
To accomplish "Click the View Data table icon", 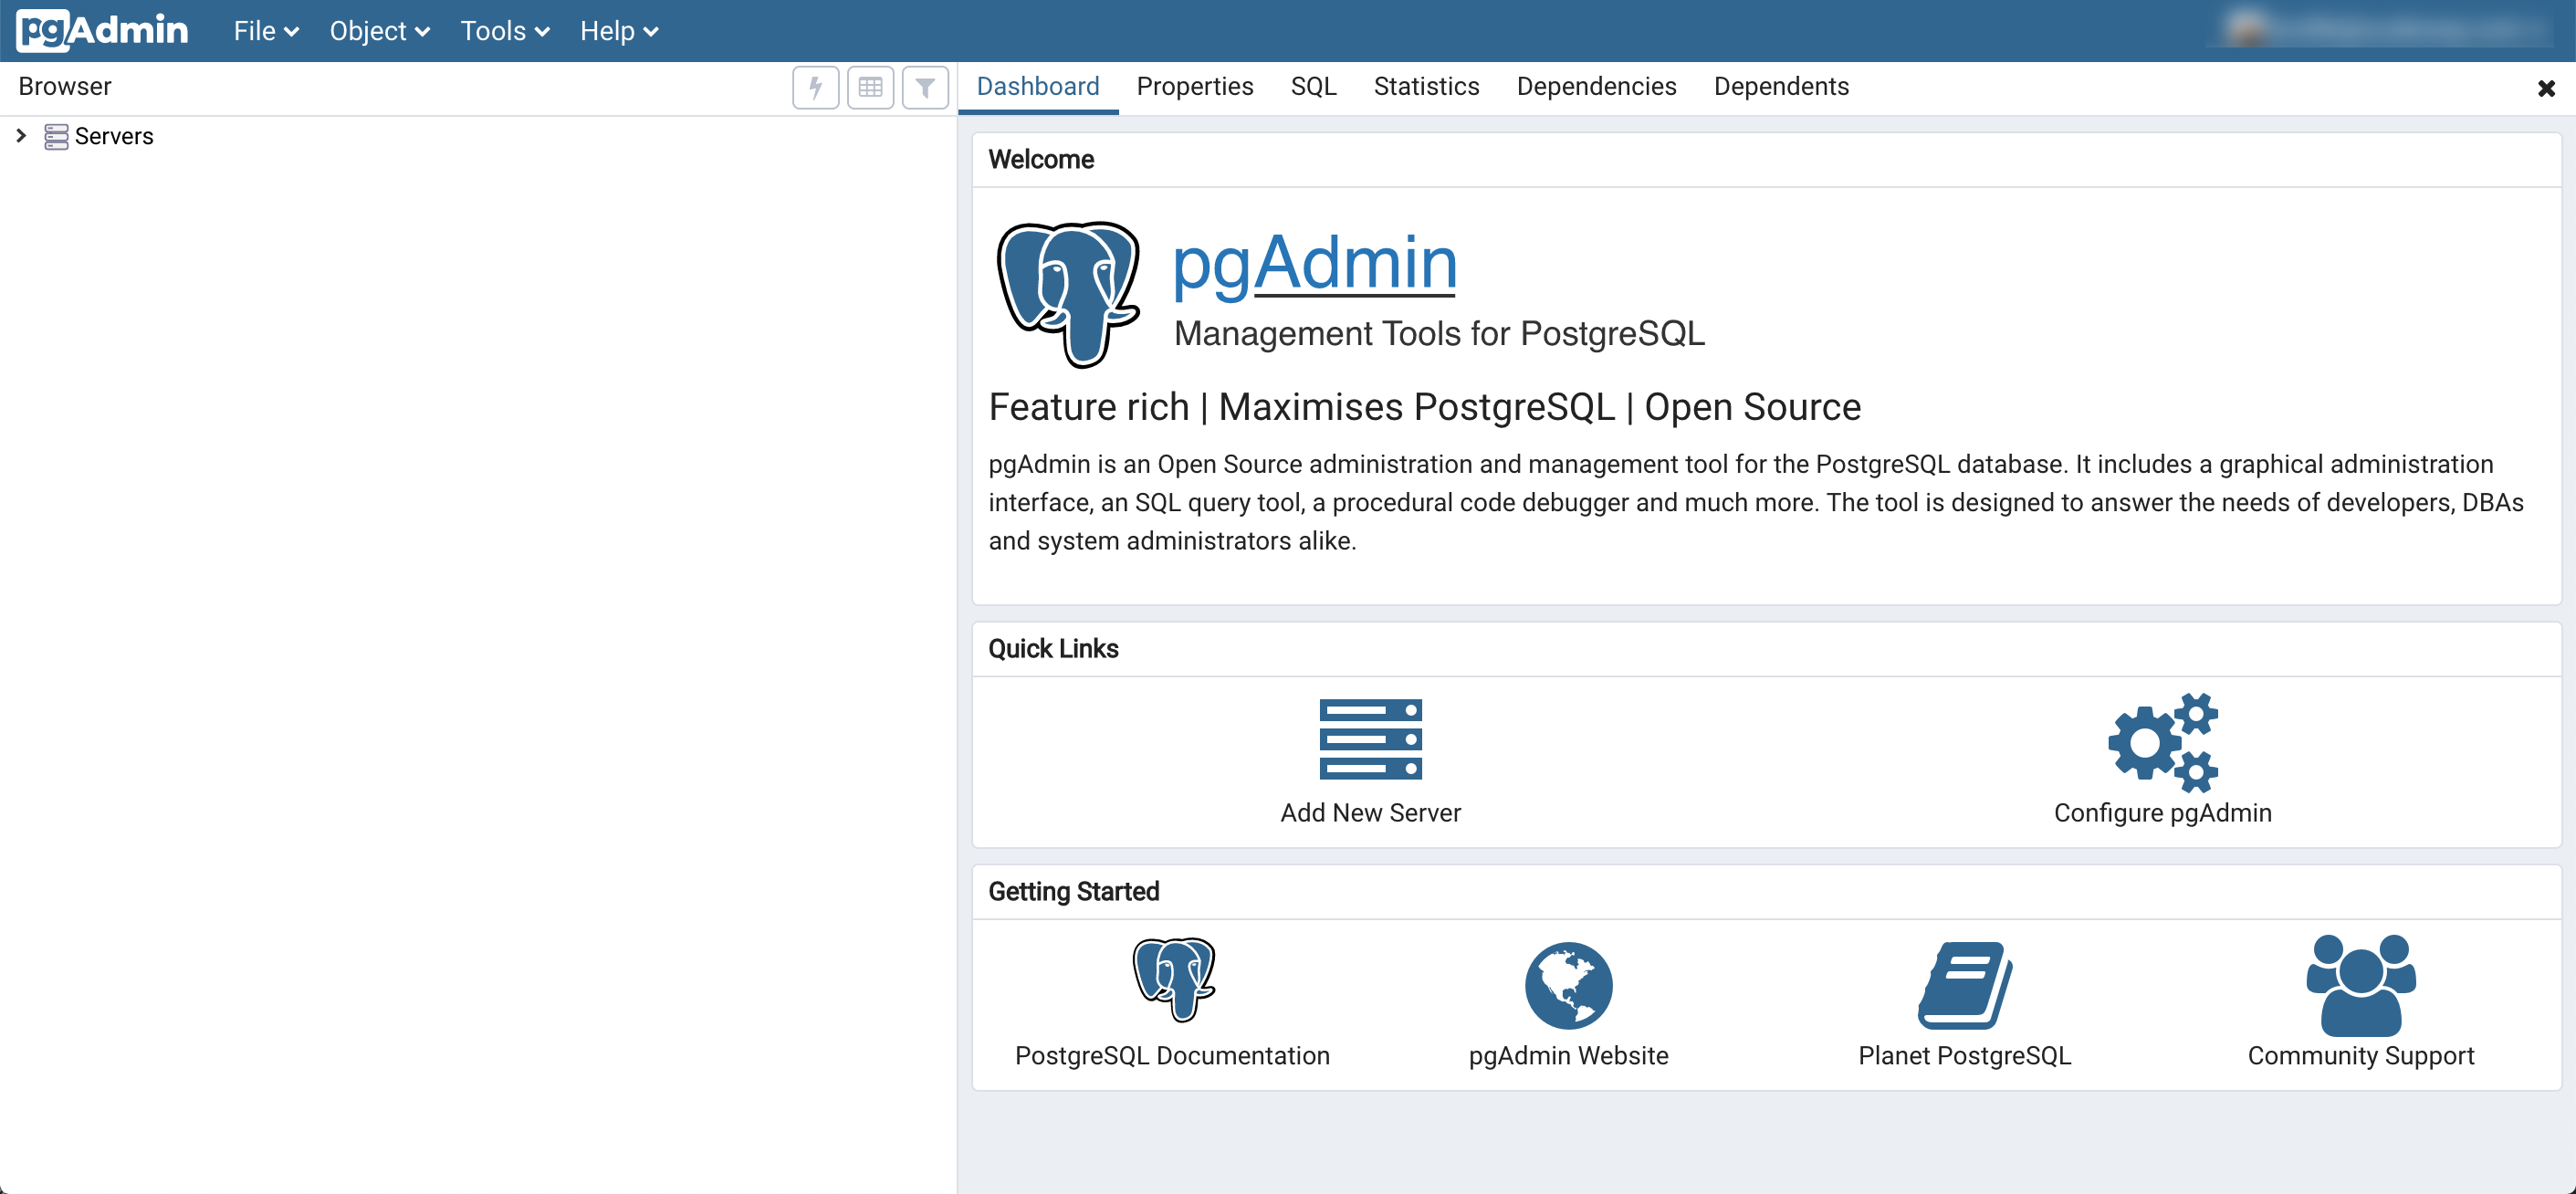I will coord(870,88).
